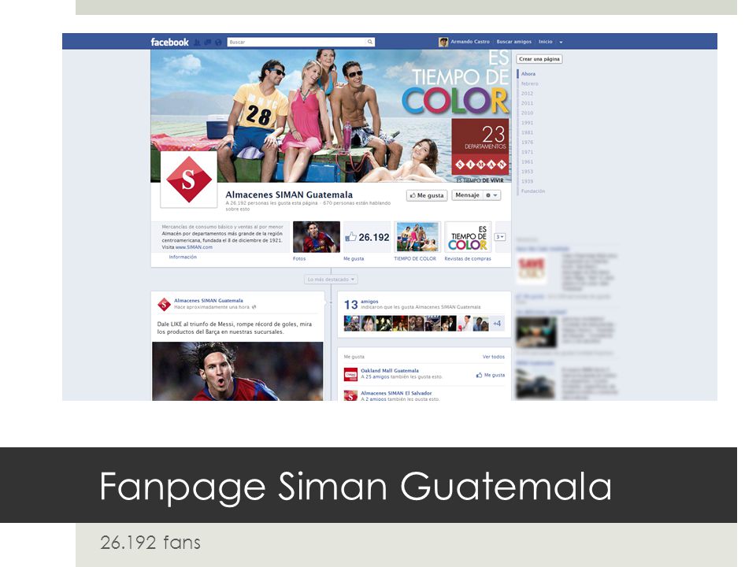Jump to 1991 in timeline

point(527,123)
